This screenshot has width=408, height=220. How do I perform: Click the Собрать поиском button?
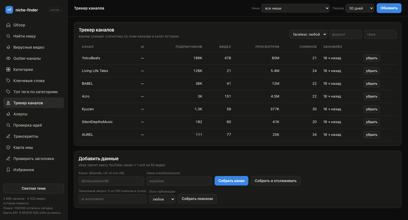tap(197, 199)
